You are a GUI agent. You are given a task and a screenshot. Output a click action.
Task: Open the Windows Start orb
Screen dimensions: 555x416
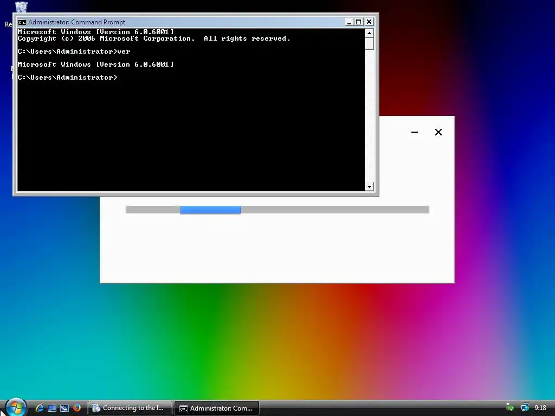(16, 407)
